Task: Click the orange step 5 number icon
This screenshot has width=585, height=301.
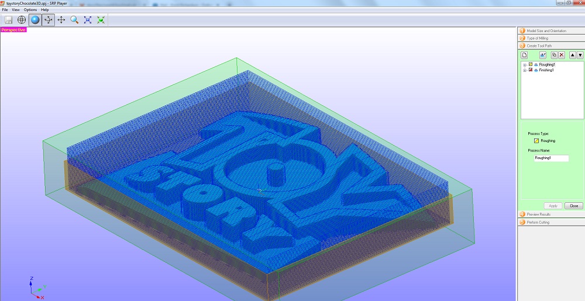Action: click(x=522, y=222)
